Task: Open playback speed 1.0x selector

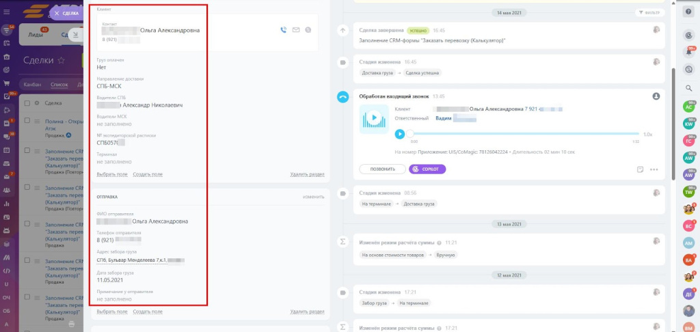Action: [x=648, y=134]
